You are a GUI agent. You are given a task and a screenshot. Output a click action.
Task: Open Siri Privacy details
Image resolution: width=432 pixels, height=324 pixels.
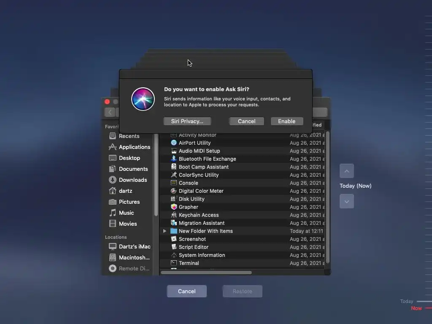point(187,121)
